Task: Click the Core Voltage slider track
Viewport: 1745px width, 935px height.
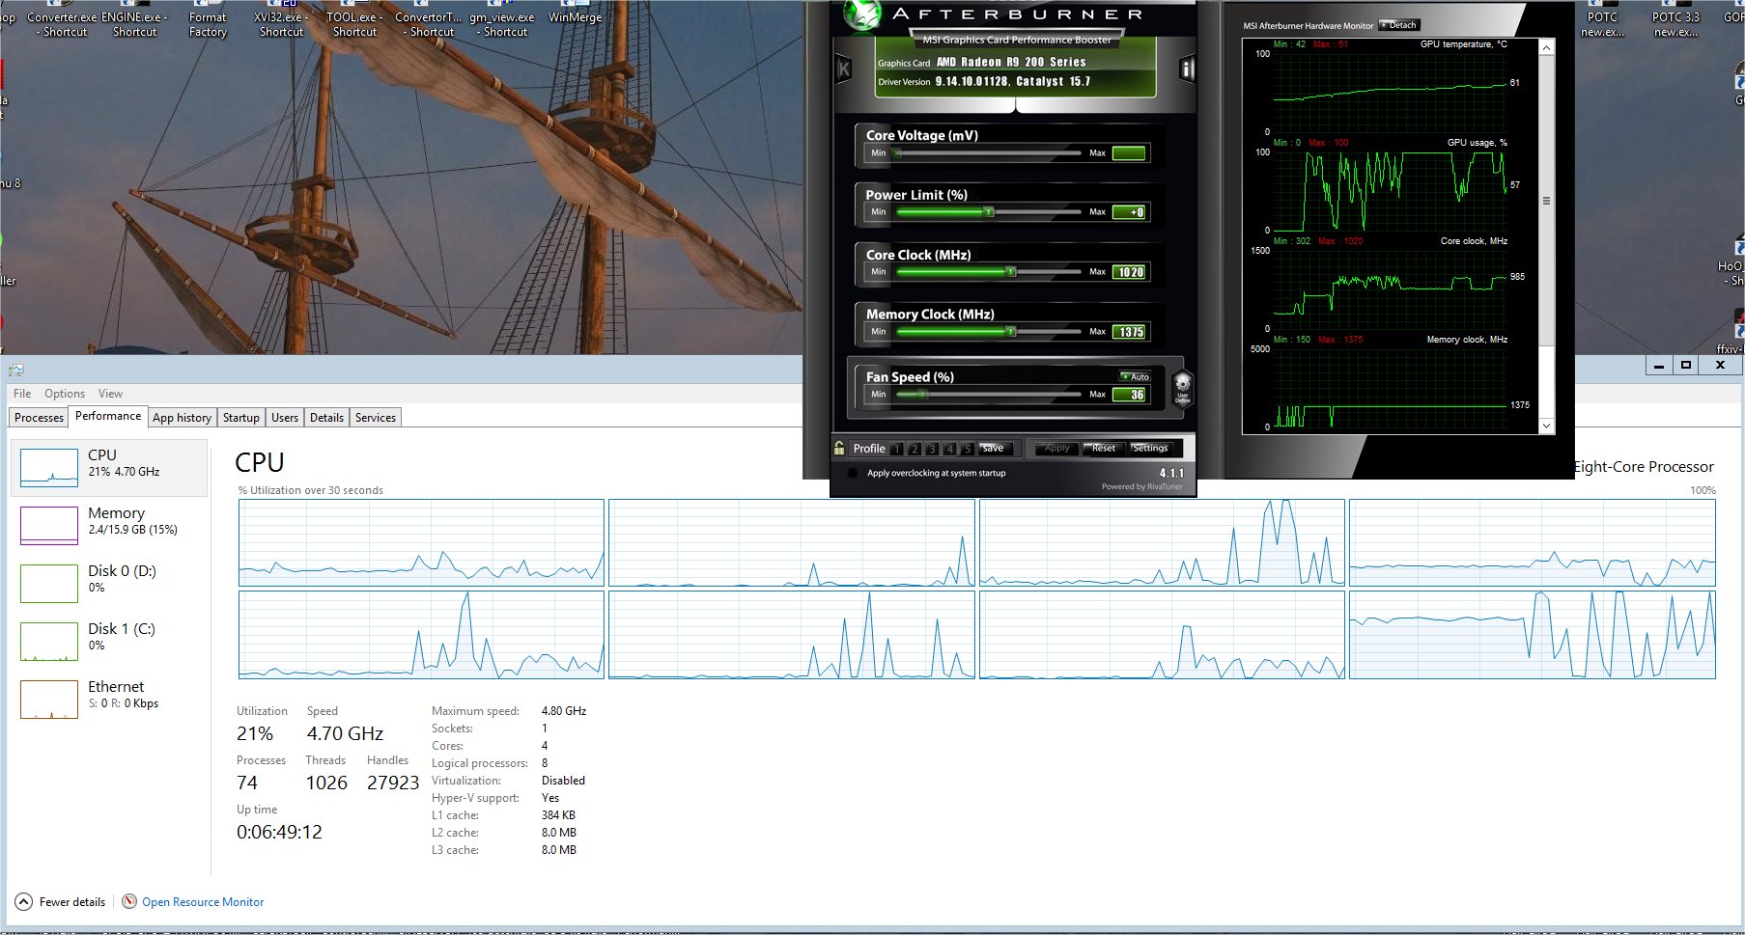Action: coord(988,152)
